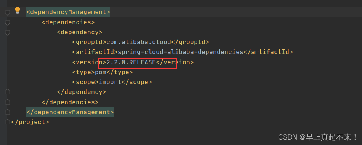362x145 pixels.
Task: Click the spring-cloud-alibaba-dependencies artifactId value
Action: point(181,52)
